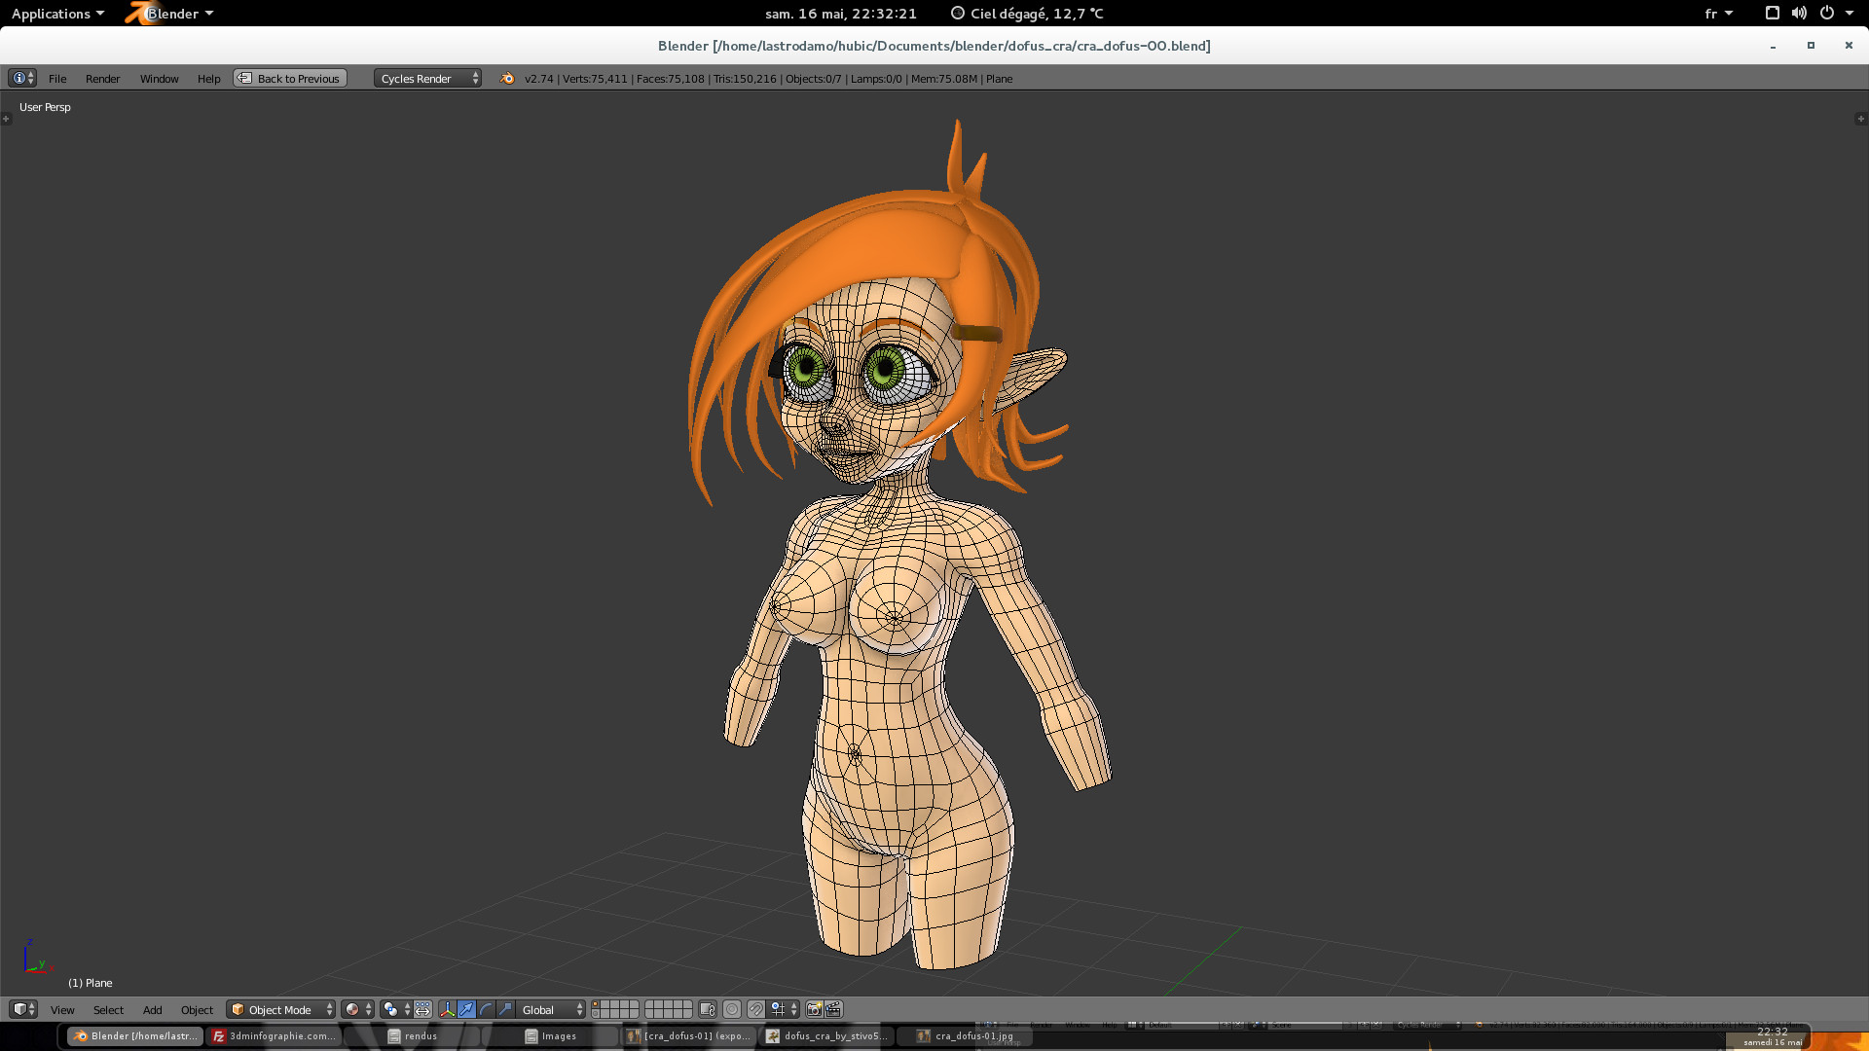Screen dimensions: 1869x1051
Task: Switch to Images folder in taskbar
Action: 551,1036
